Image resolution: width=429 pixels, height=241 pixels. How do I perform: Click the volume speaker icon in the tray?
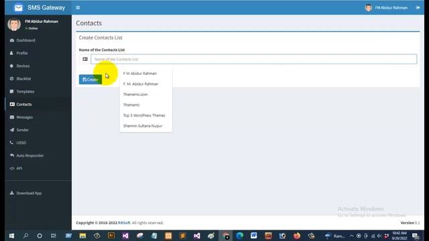pyautogui.click(x=379, y=236)
